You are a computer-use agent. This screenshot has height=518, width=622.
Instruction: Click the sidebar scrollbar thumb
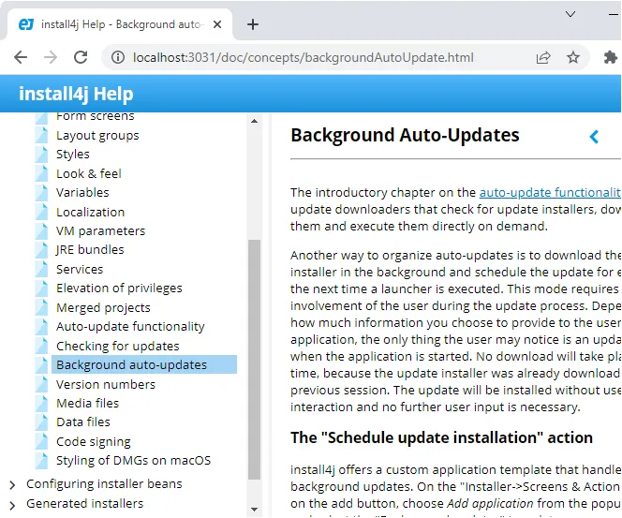pos(254,360)
